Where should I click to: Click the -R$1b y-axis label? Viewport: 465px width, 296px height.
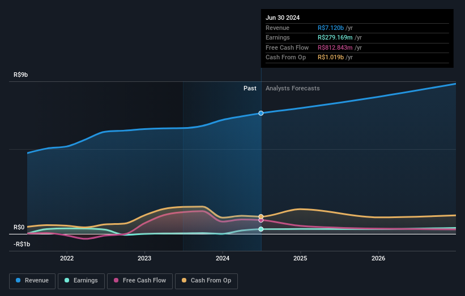22,244
